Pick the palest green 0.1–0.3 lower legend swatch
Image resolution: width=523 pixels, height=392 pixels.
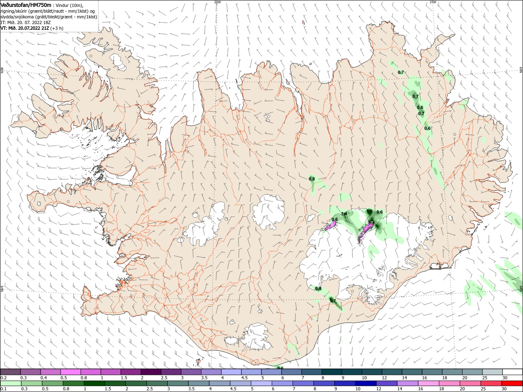coord(11,383)
